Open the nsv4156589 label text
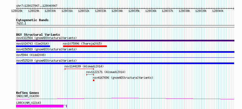 [46, 49]
